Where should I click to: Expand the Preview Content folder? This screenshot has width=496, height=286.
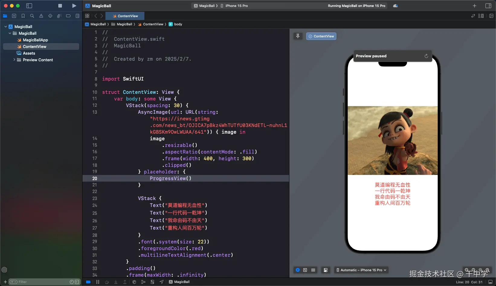[x=14, y=60]
